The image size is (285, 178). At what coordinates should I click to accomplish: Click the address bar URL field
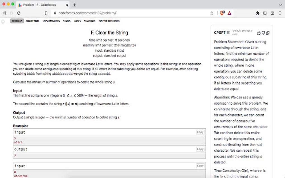tap(131, 13)
